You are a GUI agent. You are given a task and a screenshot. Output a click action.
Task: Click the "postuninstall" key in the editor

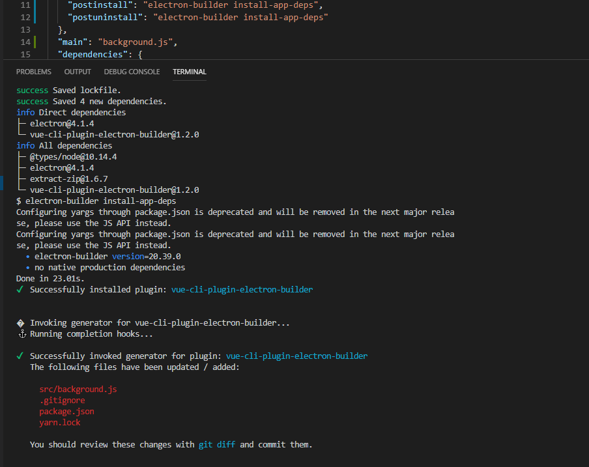100,18
